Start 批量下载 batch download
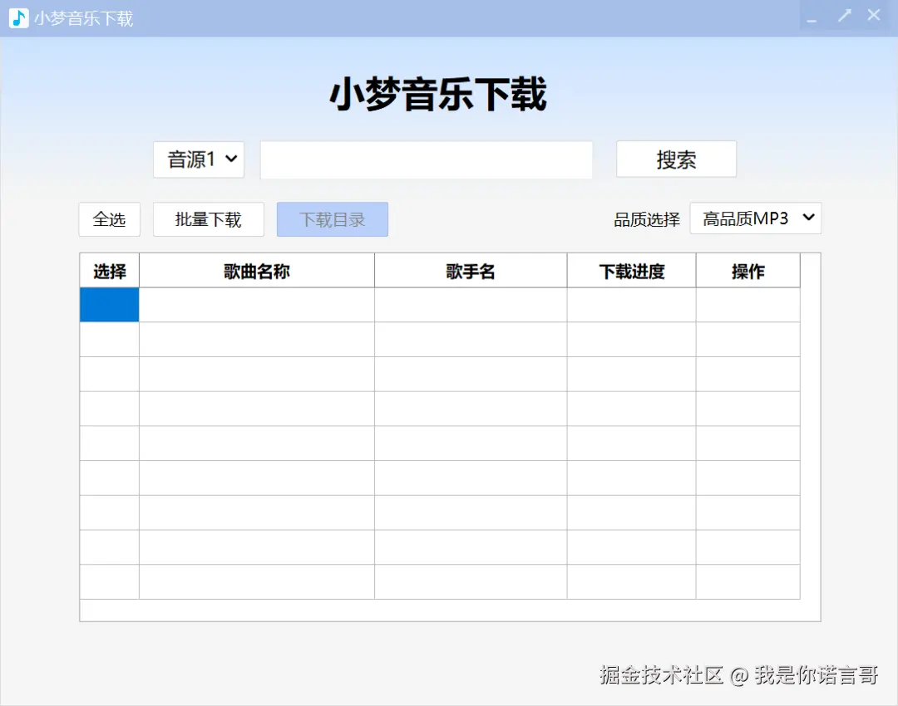This screenshot has width=898, height=706. pyautogui.click(x=209, y=219)
